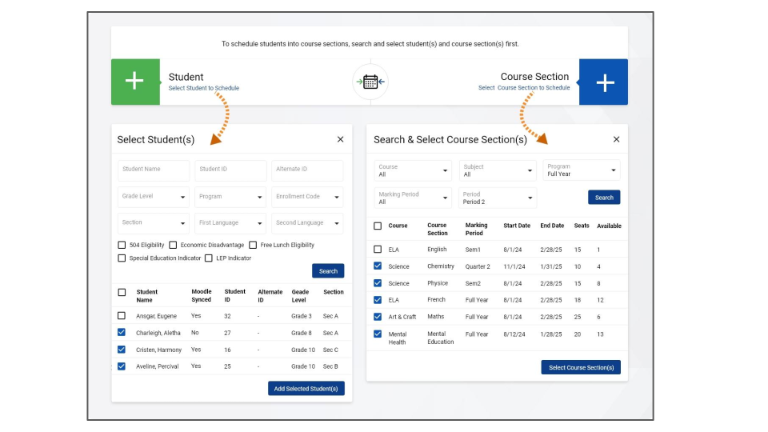Click Search button in course section panel
The image size is (768, 432).
(604, 198)
